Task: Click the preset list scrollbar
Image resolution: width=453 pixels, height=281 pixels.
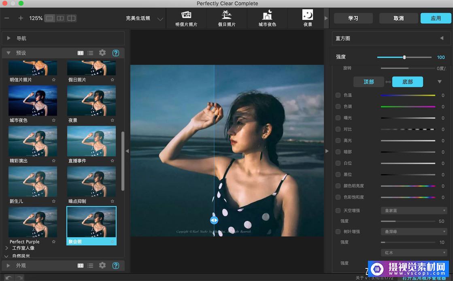Action: pos(123,161)
